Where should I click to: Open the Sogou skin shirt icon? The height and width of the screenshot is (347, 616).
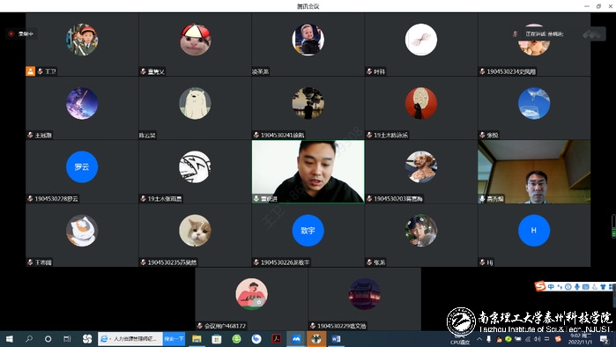pos(603,287)
